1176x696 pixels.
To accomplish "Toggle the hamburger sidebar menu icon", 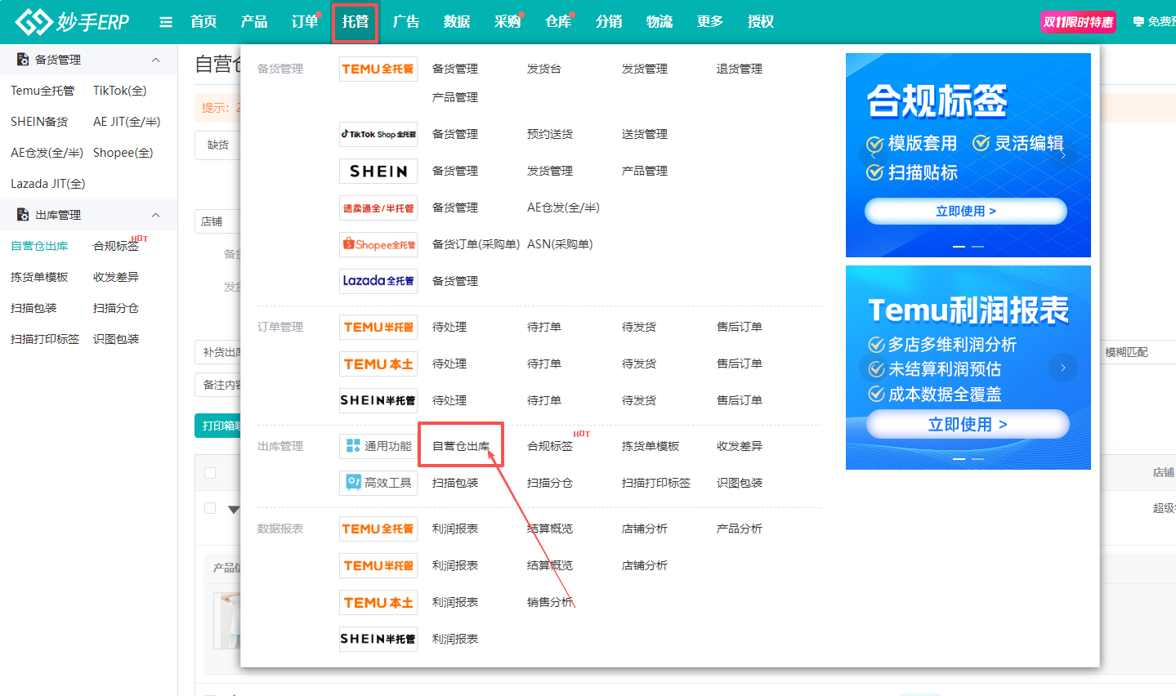I will 166,22.
